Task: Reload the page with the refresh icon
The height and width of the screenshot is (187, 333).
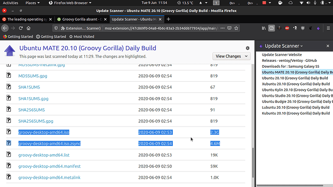Action: 21,28
